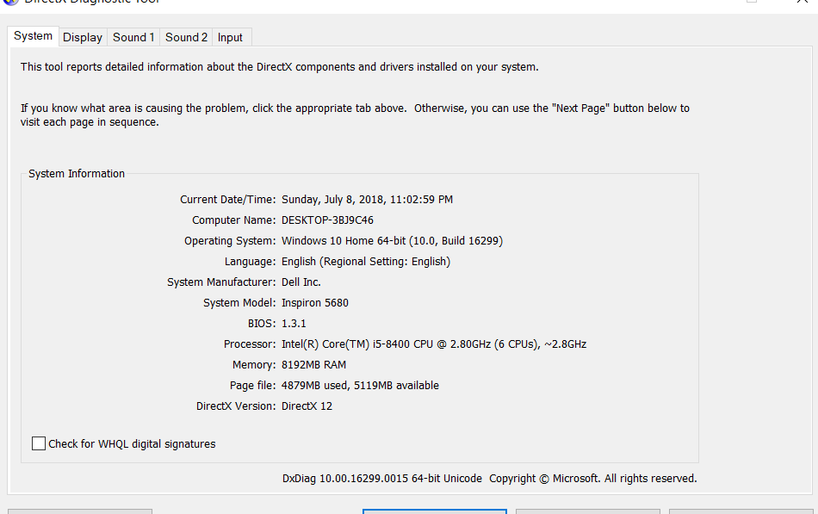The width and height of the screenshot is (818, 514).
Task: Click the Help button at bottom left
Action: click(x=80, y=511)
